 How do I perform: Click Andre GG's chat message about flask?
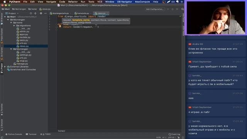213,51
